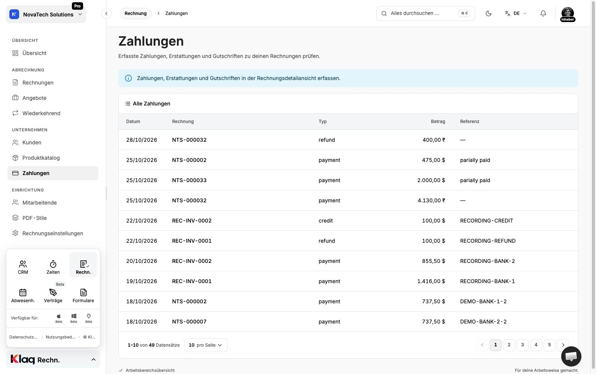The image size is (596, 374).
Task: Open the chat support bubble
Action: pos(571,356)
